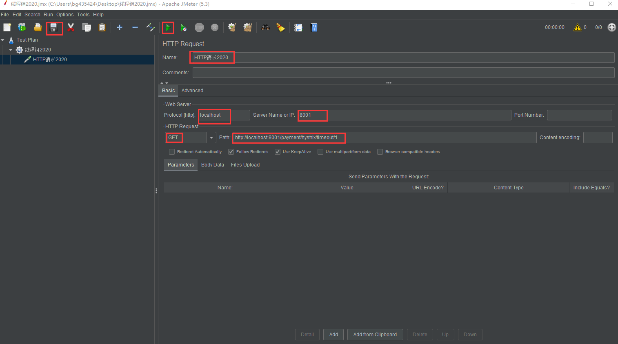Enable Use multipart/form-data checkbox

[320, 152]
